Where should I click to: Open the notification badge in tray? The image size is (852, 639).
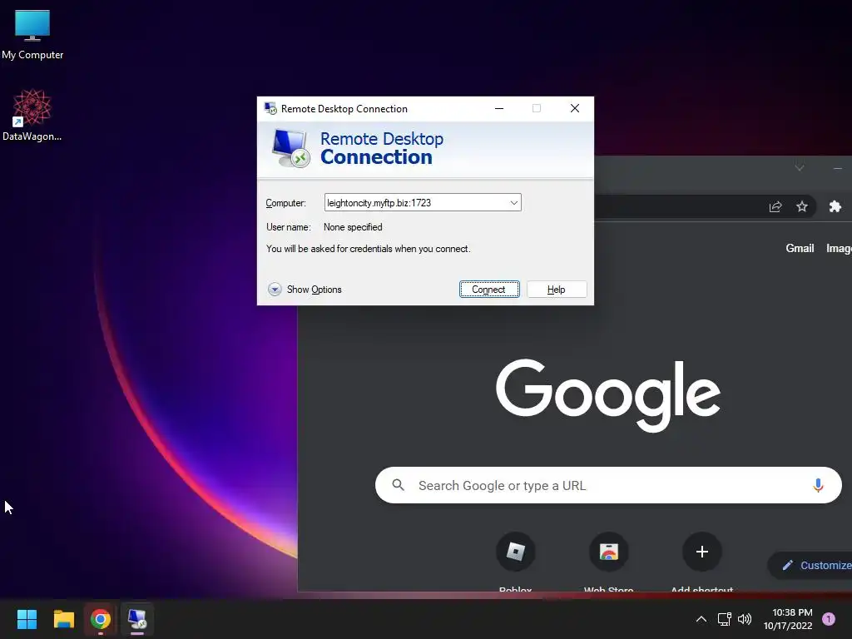[x=829, y=619]
